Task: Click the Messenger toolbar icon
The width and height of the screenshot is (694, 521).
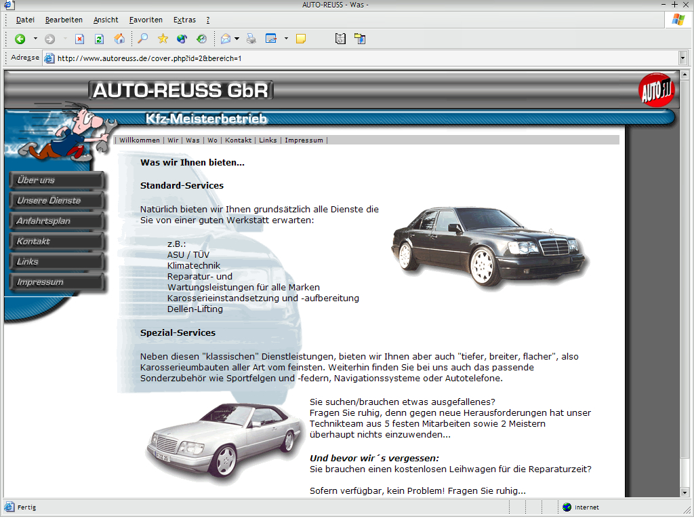Action: (360, 39)
